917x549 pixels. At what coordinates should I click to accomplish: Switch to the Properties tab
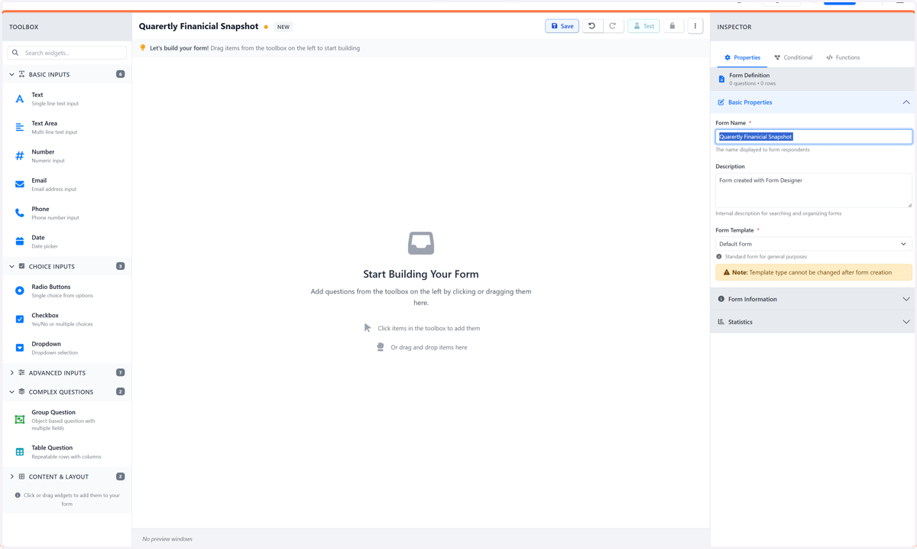pos(742,57)
